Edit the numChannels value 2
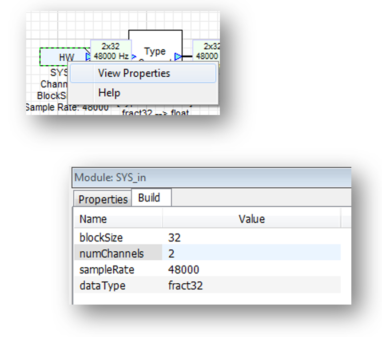 [x=251, y=253]
